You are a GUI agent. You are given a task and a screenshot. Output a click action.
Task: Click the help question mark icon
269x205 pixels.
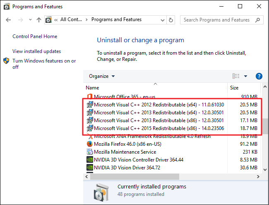259,76
